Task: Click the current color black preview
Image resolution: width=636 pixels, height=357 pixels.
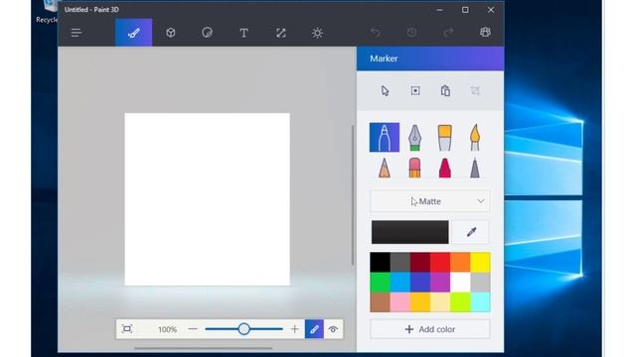Action: (x=410, y=232)
